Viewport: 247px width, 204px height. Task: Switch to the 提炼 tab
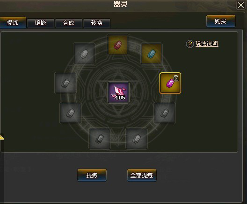pos(13,22)
